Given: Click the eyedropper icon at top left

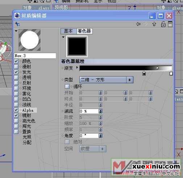Looking at the screenshot, I should point(18,24).
